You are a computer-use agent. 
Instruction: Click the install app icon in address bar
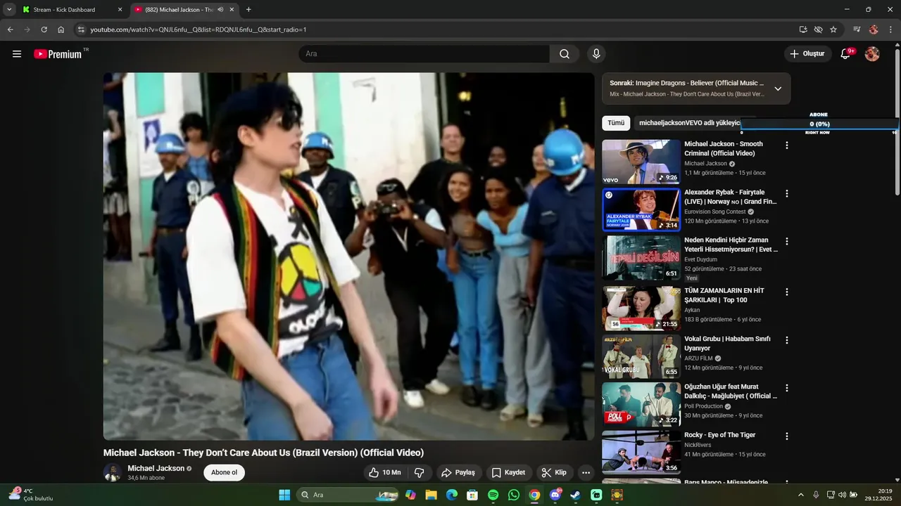pyautogui.click(x=803, y=30)
